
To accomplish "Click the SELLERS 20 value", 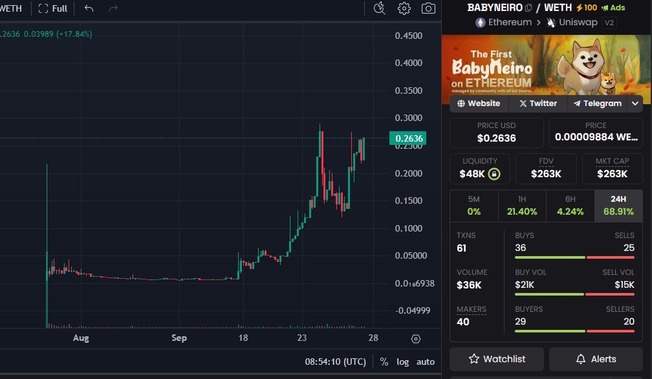I will [629, 321].
